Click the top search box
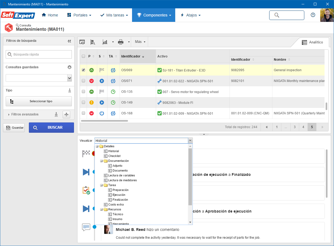The height and width of the screenshot is (246, 334). coord(287,15)
